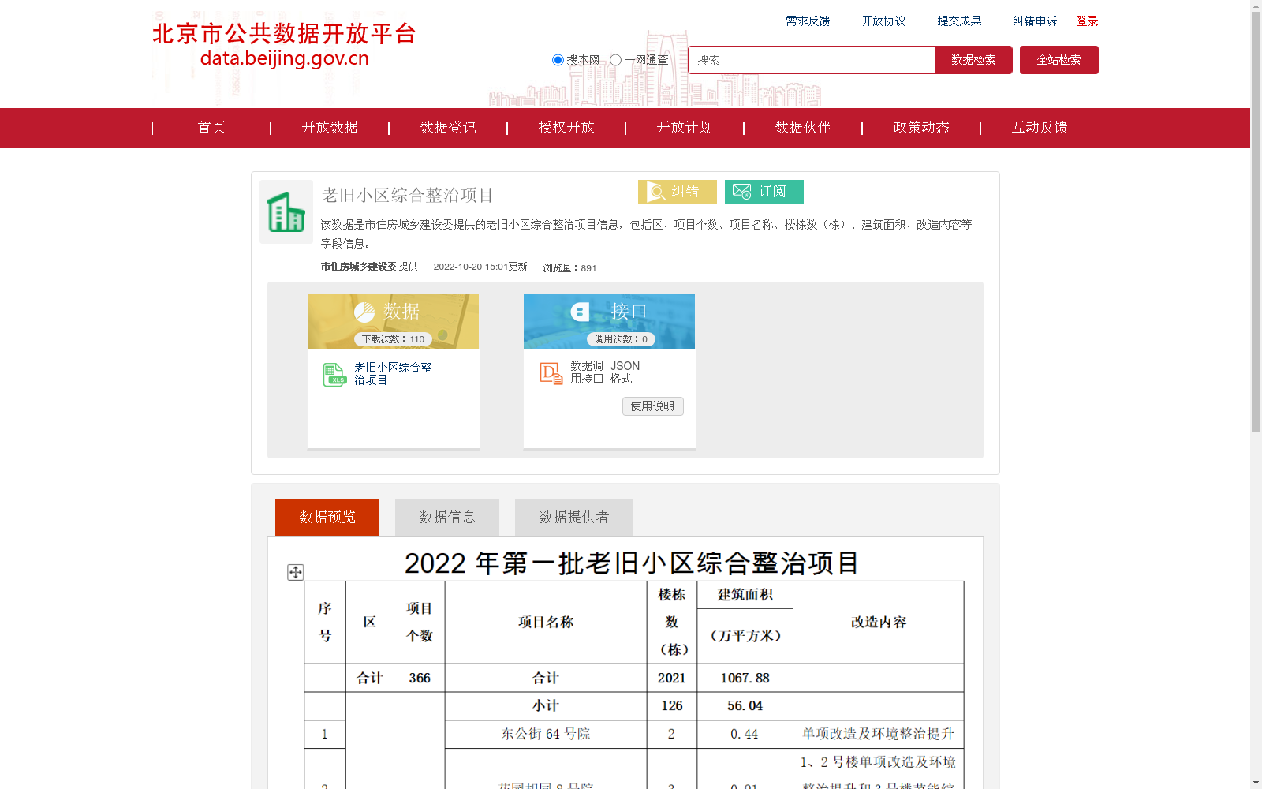Screen dimensions: 1262x789
Task: Click the 改造内容 column header
Action: [879, 623]
